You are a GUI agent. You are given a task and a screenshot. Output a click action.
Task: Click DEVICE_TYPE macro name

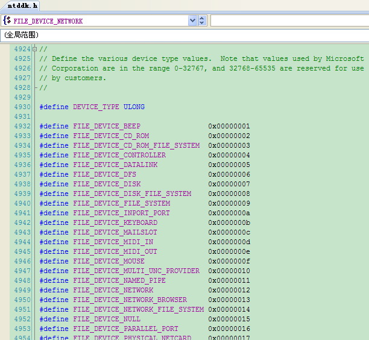(x=96, y=107)
